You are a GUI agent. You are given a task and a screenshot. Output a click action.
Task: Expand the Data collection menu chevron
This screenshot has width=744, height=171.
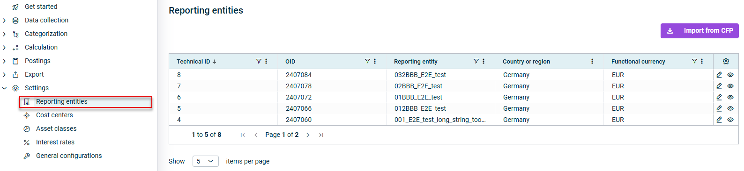tap(4, 21)
